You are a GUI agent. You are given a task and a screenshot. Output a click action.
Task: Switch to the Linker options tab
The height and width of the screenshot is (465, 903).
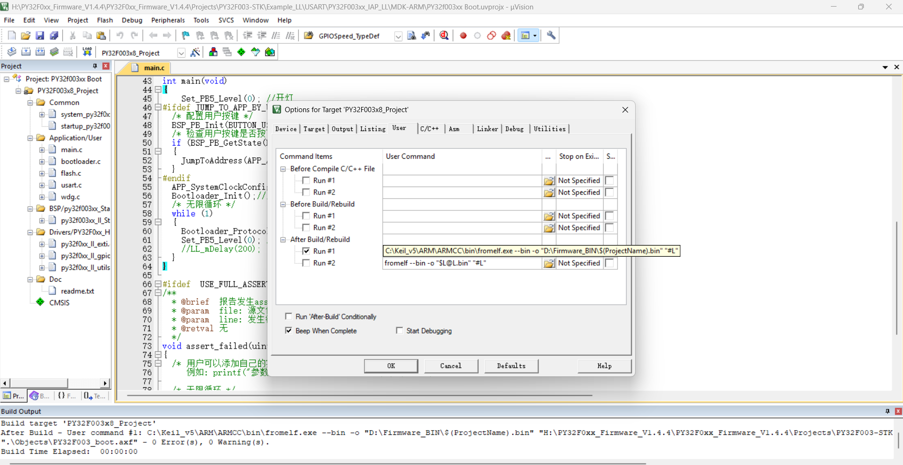(x=487, y=129)
